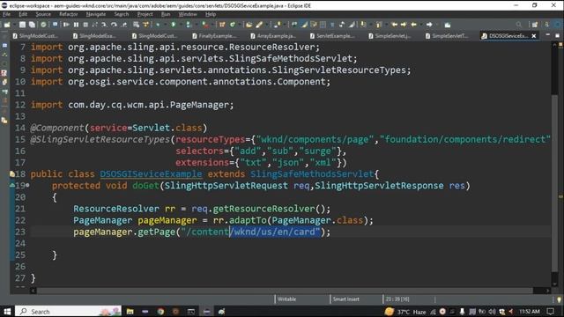Click the DSOSGISeviceExample class name
The image size is (564, 317).
click(151, 174)
